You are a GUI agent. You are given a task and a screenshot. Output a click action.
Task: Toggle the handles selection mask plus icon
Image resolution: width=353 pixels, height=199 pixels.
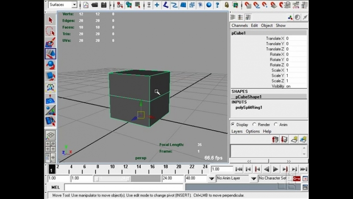pyautogui.click(x=157, y=5)
